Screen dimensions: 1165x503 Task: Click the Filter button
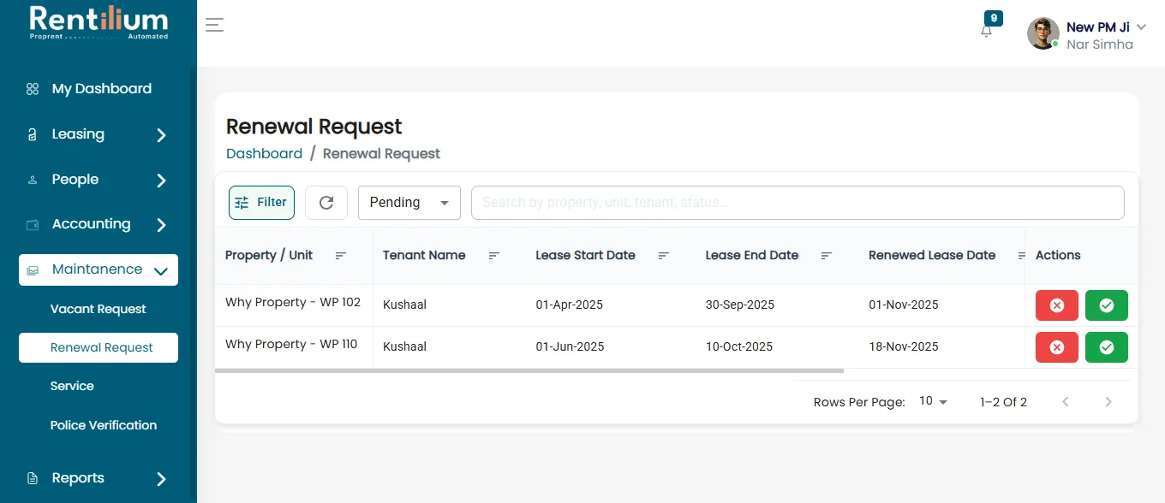point(261,203)
